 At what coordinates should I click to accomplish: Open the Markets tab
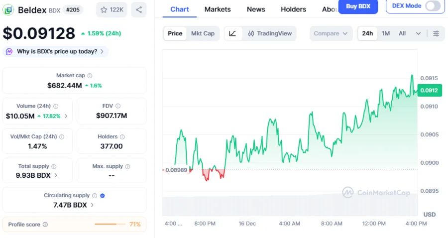tap(218, 9)
